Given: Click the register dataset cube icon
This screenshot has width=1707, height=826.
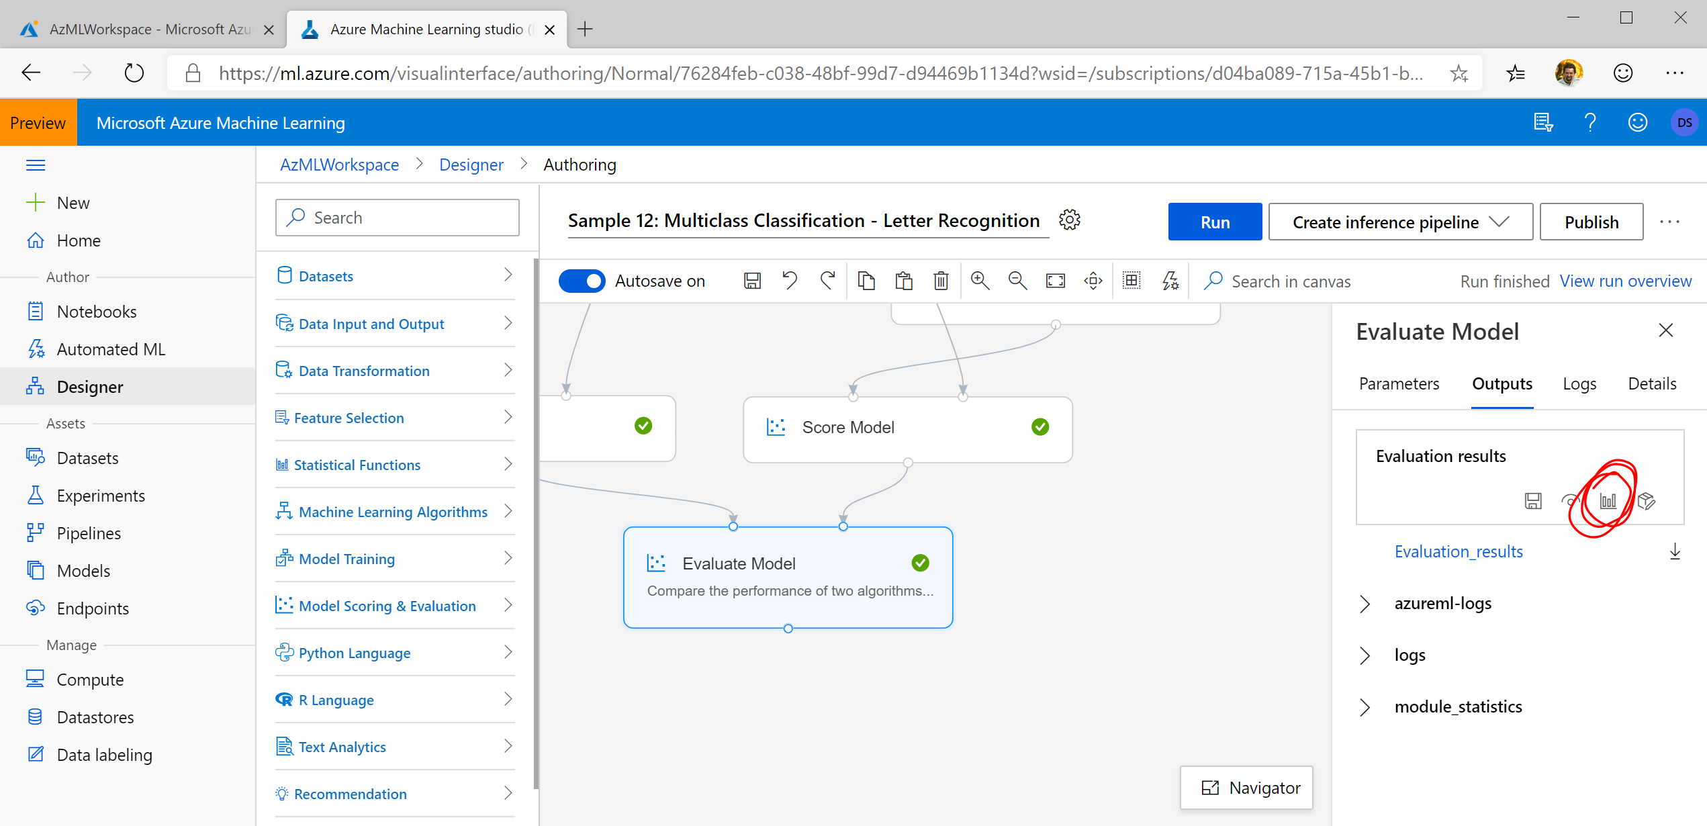Looking at the screenshot, I should (x=1646, y=501).
